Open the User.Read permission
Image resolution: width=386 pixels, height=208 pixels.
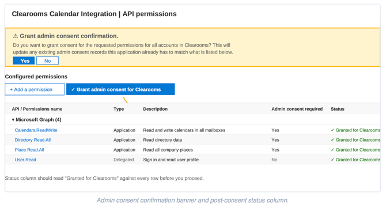click(25, 160)
